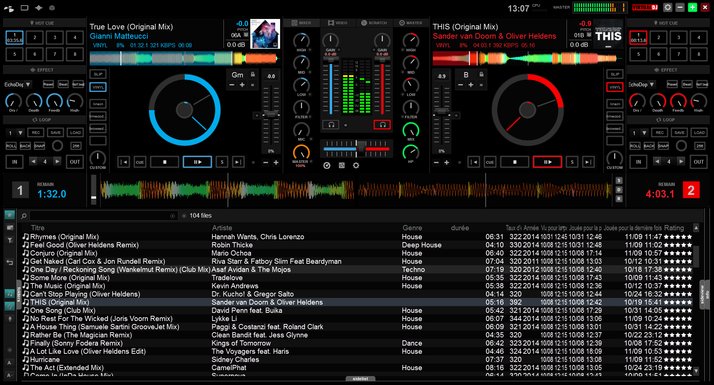The image size is (714, 385).
Task: Click the MIC knob icon on the left mixer
Action: click(302, 131)
